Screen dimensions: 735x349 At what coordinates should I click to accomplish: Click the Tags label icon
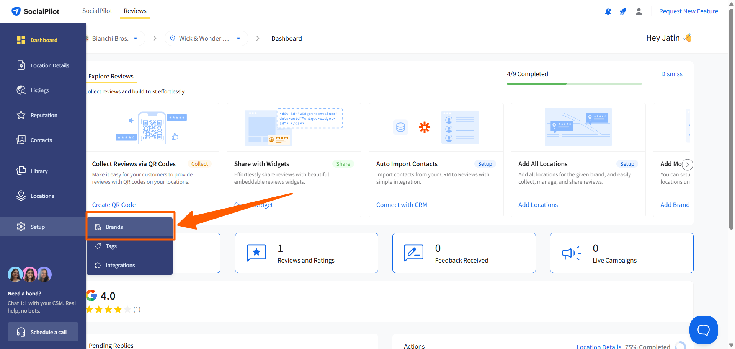(x=98, y=246)
